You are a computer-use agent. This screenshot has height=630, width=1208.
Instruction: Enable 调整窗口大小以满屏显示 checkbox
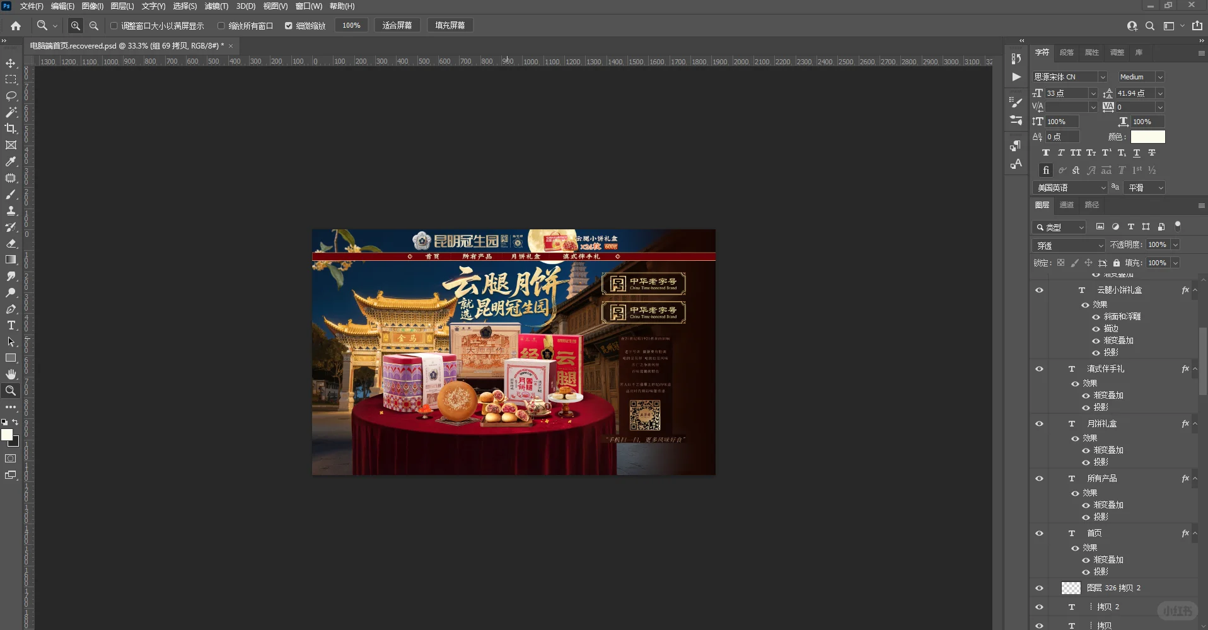pos(114,26)
